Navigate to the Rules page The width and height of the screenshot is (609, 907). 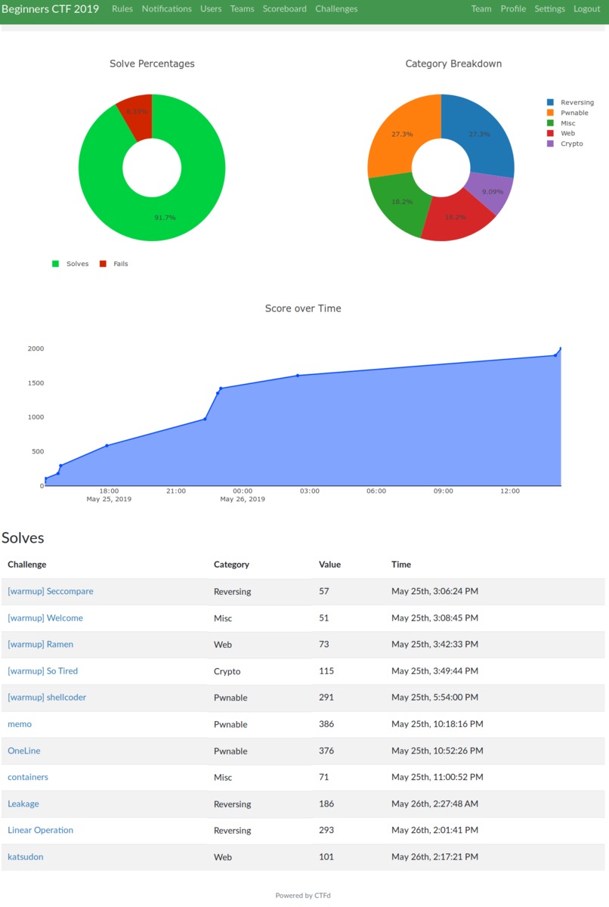(122, 9)
